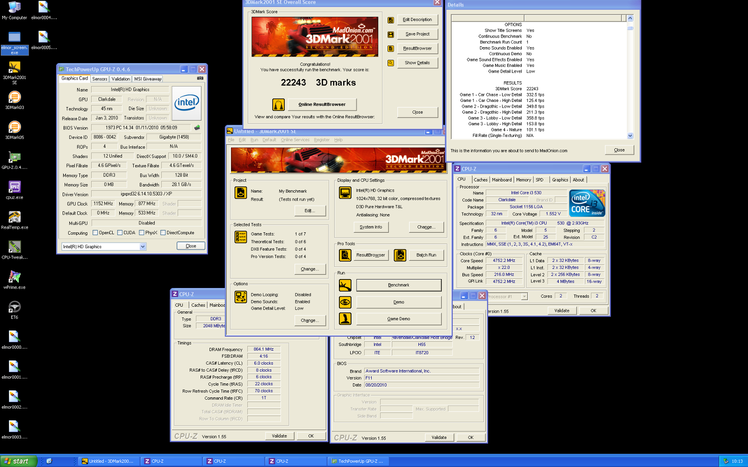Viewport: 748px width, 467px height.
Task: Enable DirectCompute checkbox in GPU-Z
Action: click(x=163, y=233)
